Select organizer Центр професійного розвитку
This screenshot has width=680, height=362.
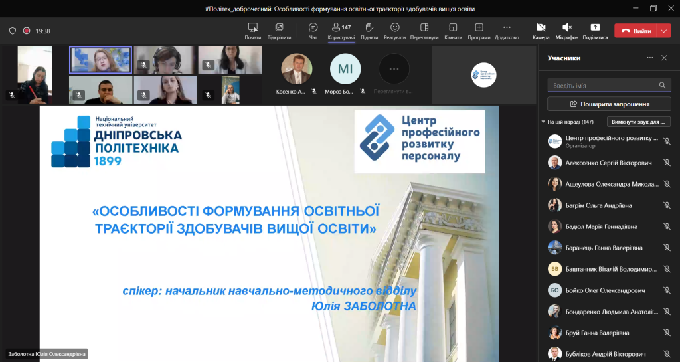click(x=609, y=141)
